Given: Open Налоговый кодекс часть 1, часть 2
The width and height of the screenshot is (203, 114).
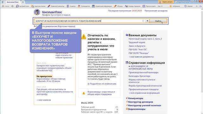Looking at the screenshot, I should (145, 39).
